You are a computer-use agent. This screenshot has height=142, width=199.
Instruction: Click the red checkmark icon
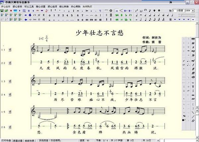(x=47, y=11)
